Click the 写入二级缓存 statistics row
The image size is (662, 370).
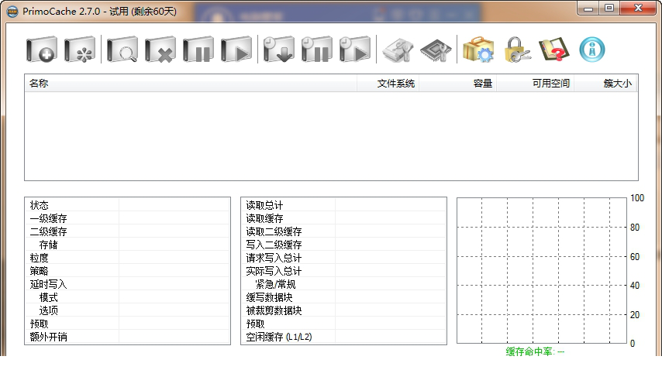[x=343, y=245]
